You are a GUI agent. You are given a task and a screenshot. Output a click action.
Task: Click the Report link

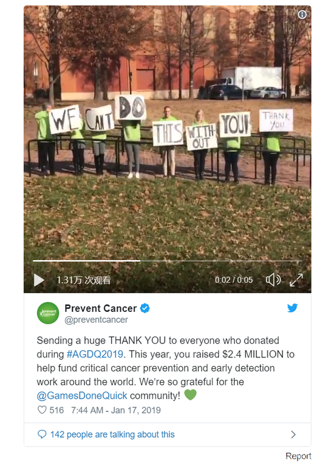[x=298, y=456]
